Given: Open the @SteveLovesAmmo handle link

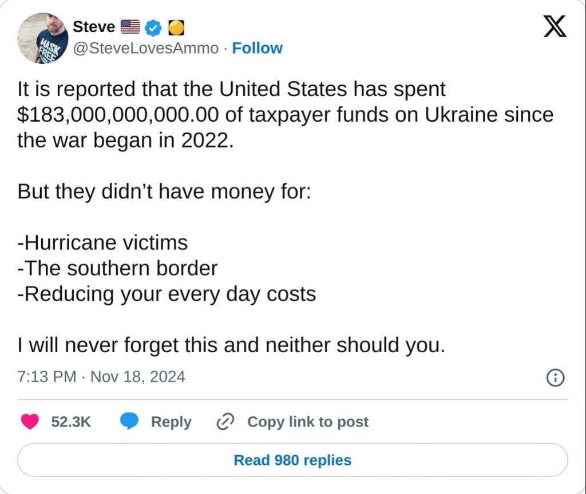Looking at the screenshot, I should coord(146,49).
